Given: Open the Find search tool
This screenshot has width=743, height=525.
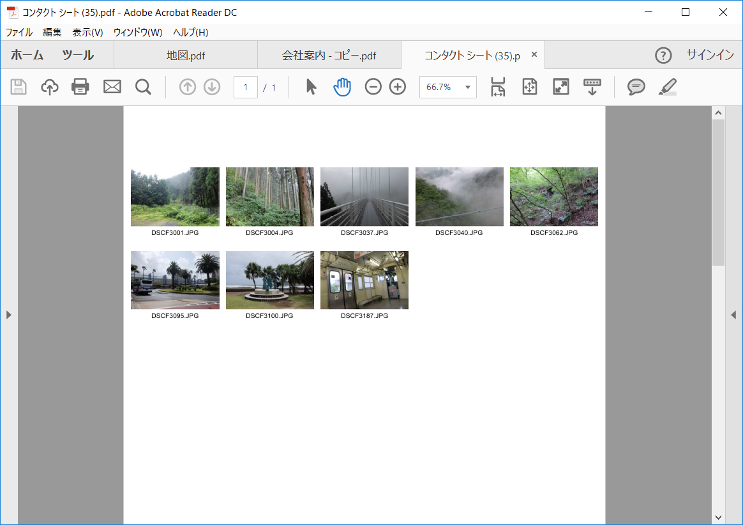Looking at the screenshot, I should 143,86.
